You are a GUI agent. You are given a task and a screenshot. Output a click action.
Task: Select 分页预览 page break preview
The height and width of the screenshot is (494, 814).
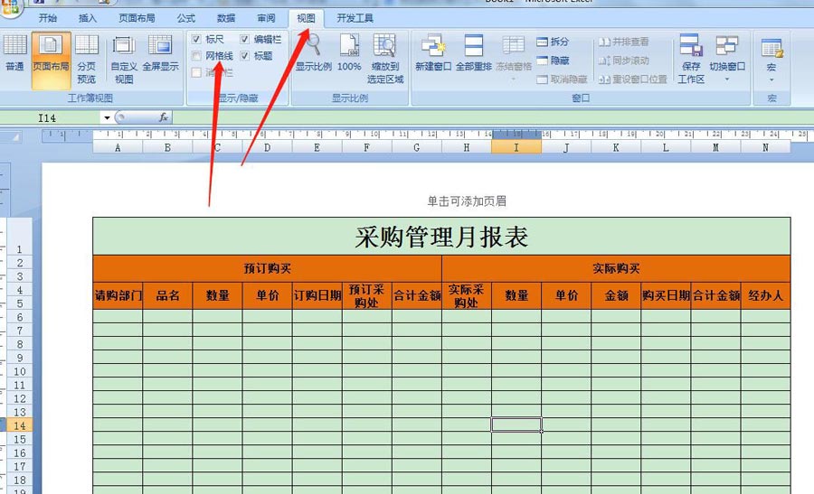pos(87,58)
